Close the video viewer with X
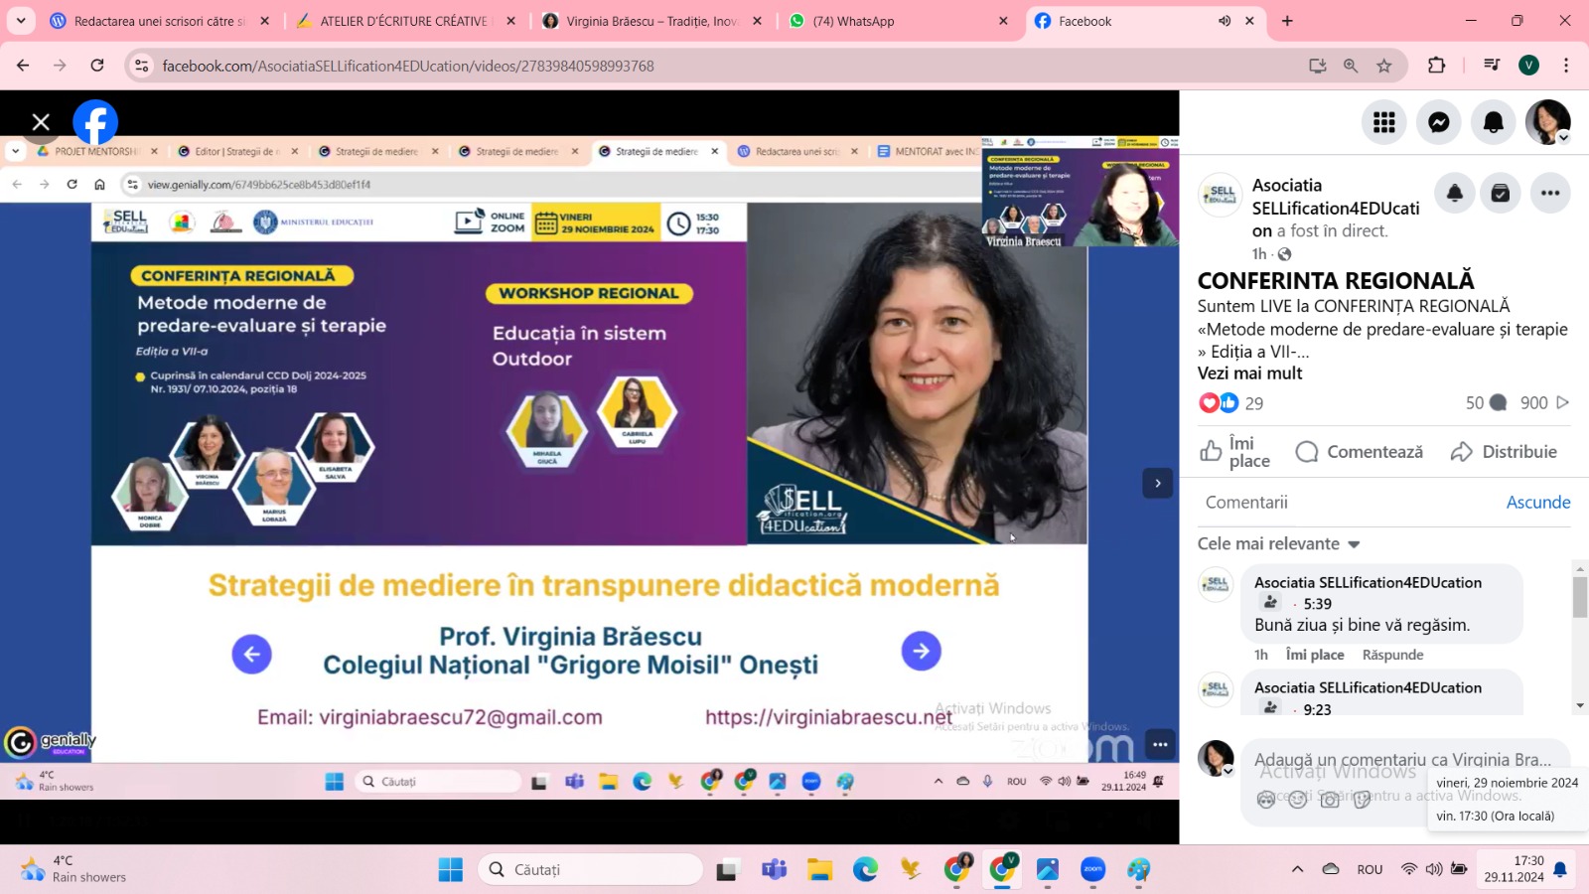 coord(41,122)
